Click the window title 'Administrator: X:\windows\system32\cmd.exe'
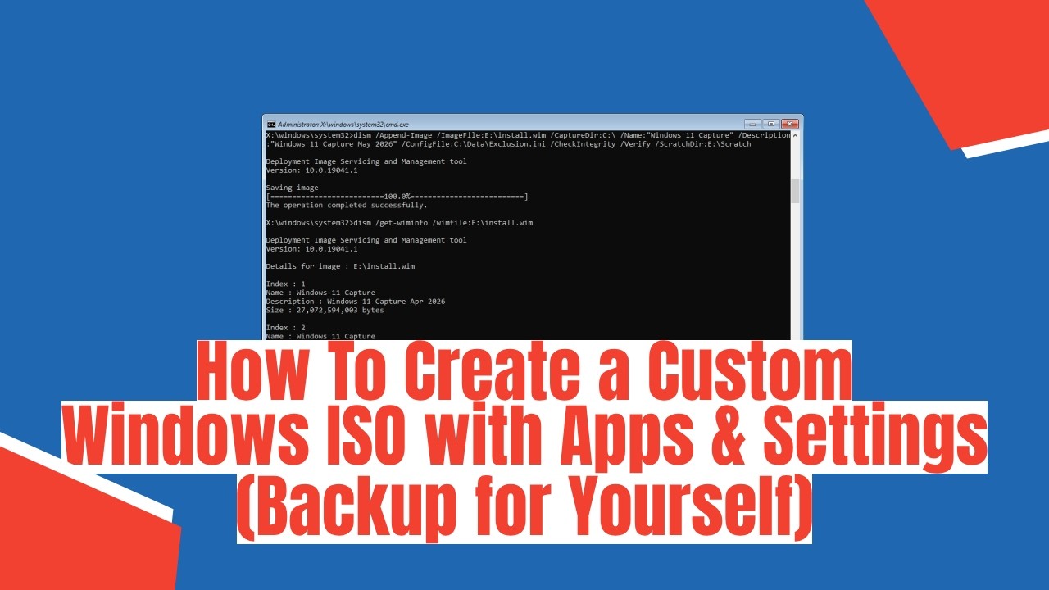 [343, 125]
